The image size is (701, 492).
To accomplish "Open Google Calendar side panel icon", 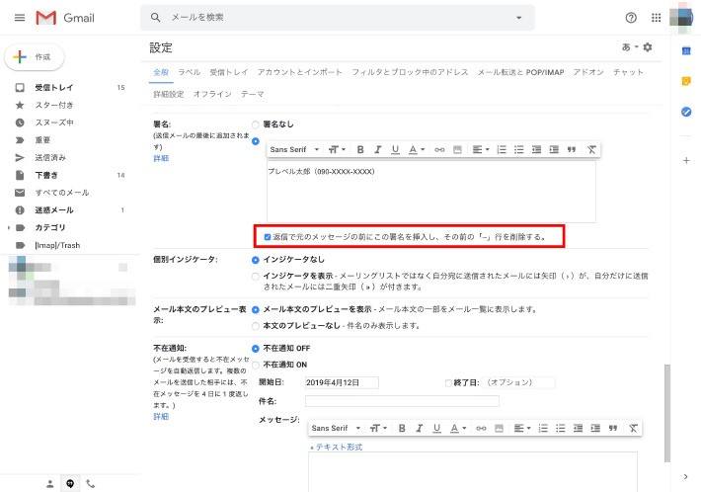I will click(686, 51).
